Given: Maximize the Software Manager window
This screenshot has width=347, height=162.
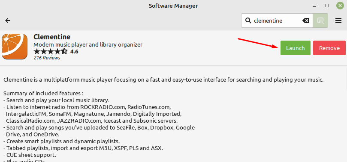Looking at the screenshot, I should pyautogui.click(x=327, y=6).
